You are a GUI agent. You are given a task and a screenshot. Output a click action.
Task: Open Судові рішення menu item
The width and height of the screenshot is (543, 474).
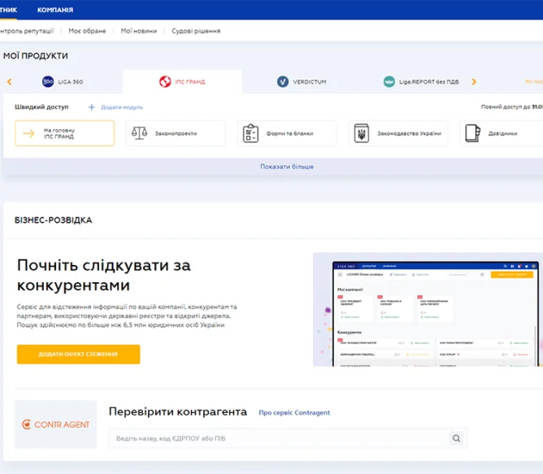(196, 31)
